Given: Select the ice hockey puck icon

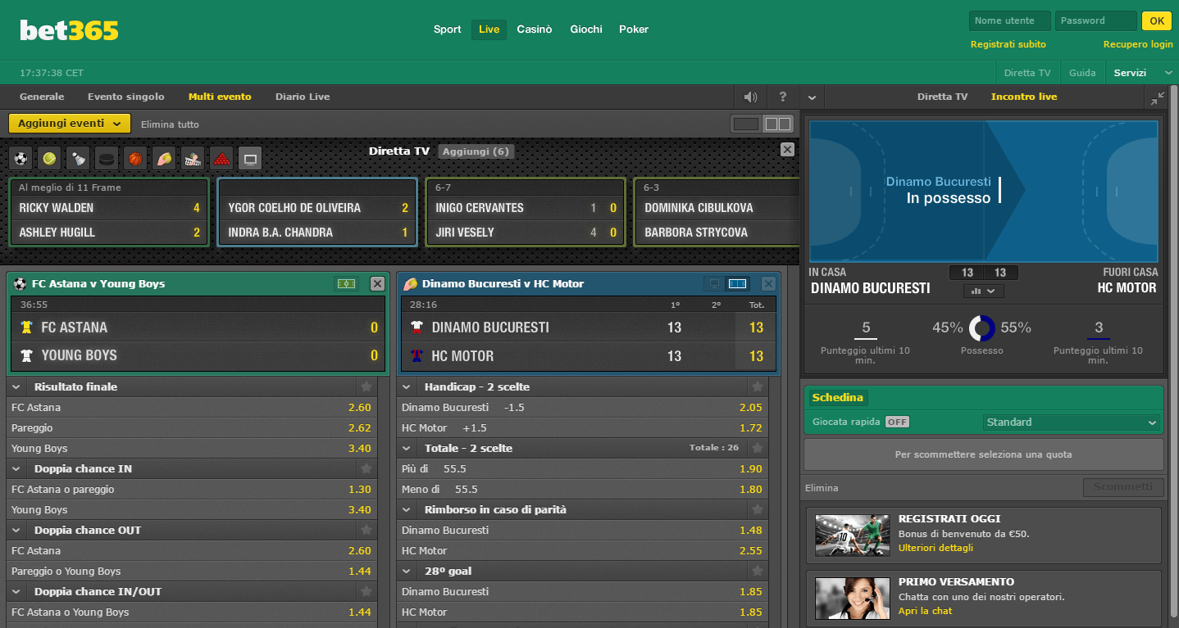Looking at the screenshot, I should point(107,158).
